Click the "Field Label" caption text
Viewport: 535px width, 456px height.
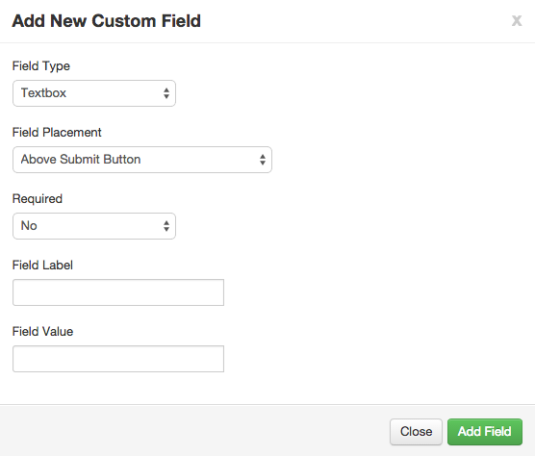[x=42, y=265]
